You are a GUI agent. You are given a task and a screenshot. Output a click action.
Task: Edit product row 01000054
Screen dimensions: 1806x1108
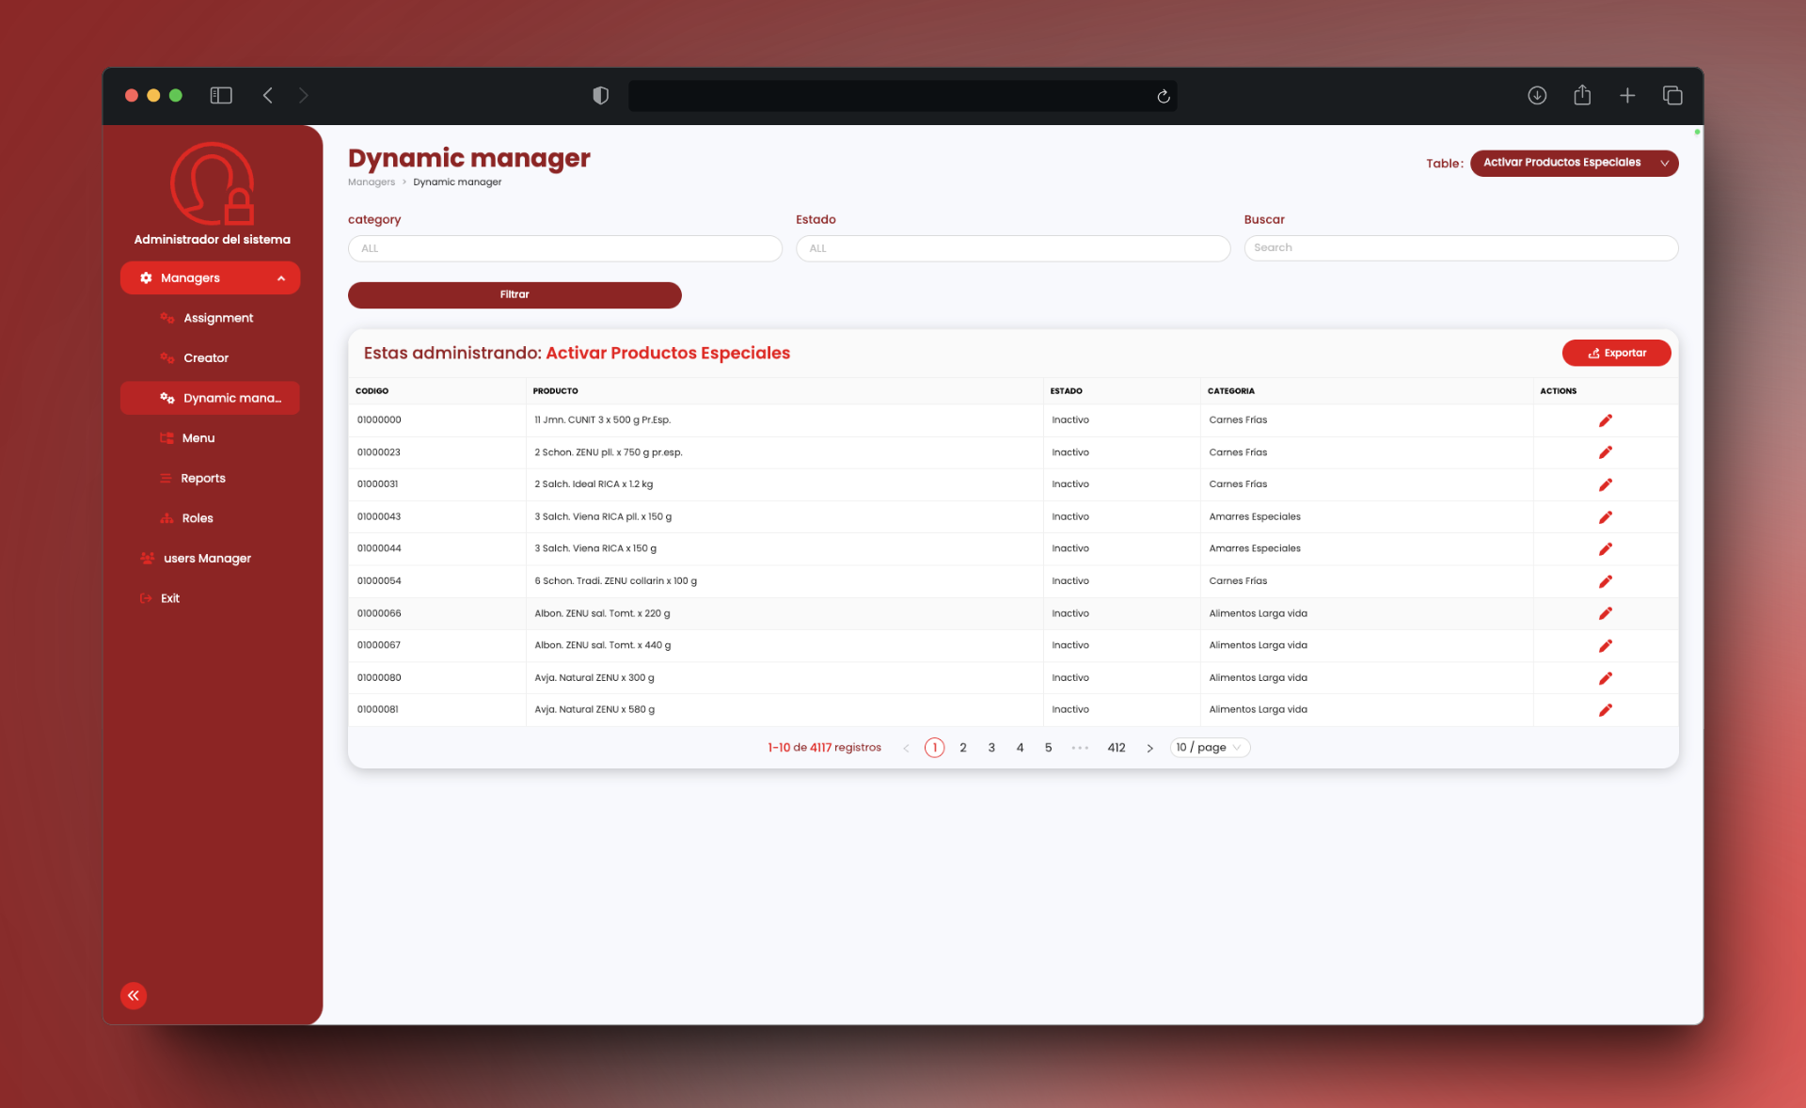point(1605,581)
